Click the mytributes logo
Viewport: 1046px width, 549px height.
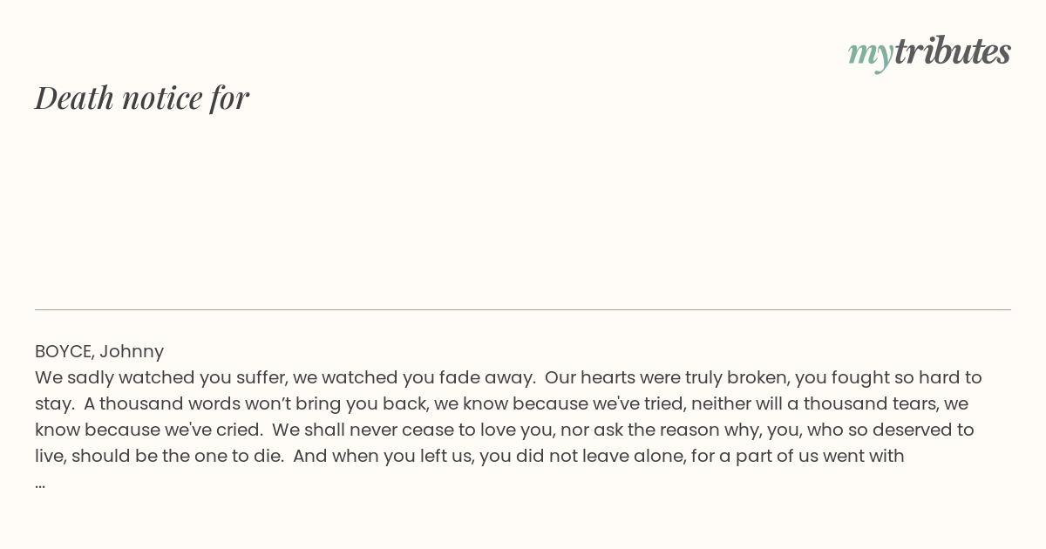pos(929,52)
